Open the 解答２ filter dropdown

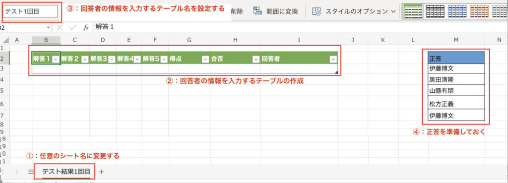[85, 59]
